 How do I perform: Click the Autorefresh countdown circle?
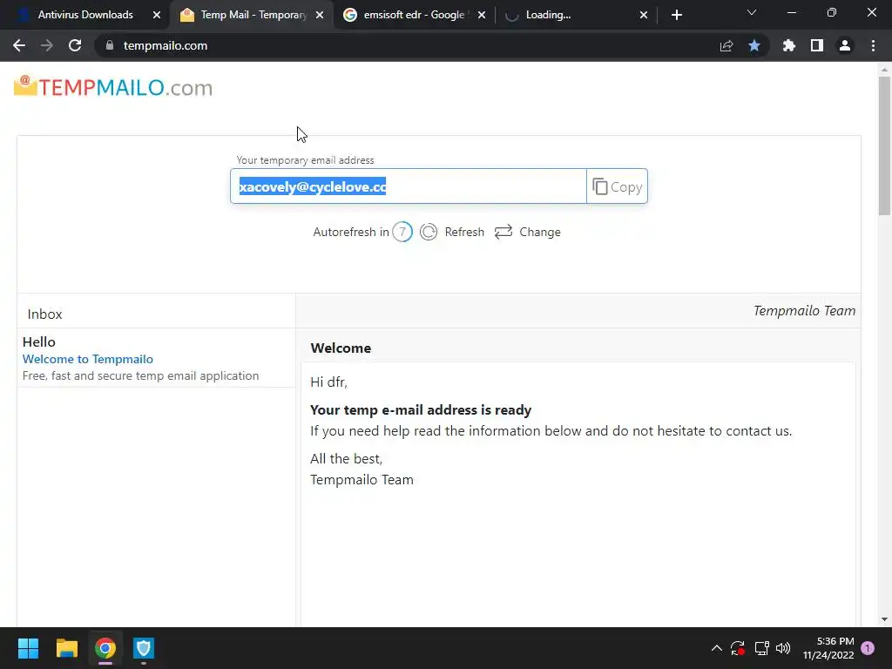pos(402,232)
